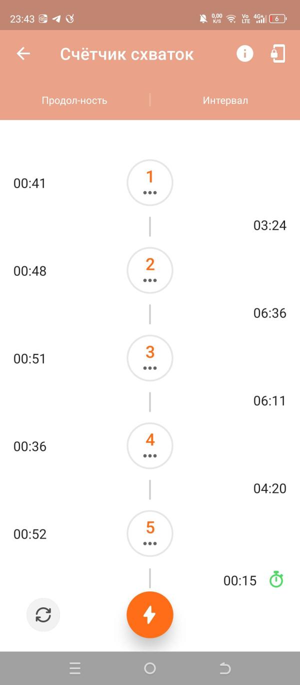300x685 pixels.
Task: Tap the Android system back button
Action: 225,668
